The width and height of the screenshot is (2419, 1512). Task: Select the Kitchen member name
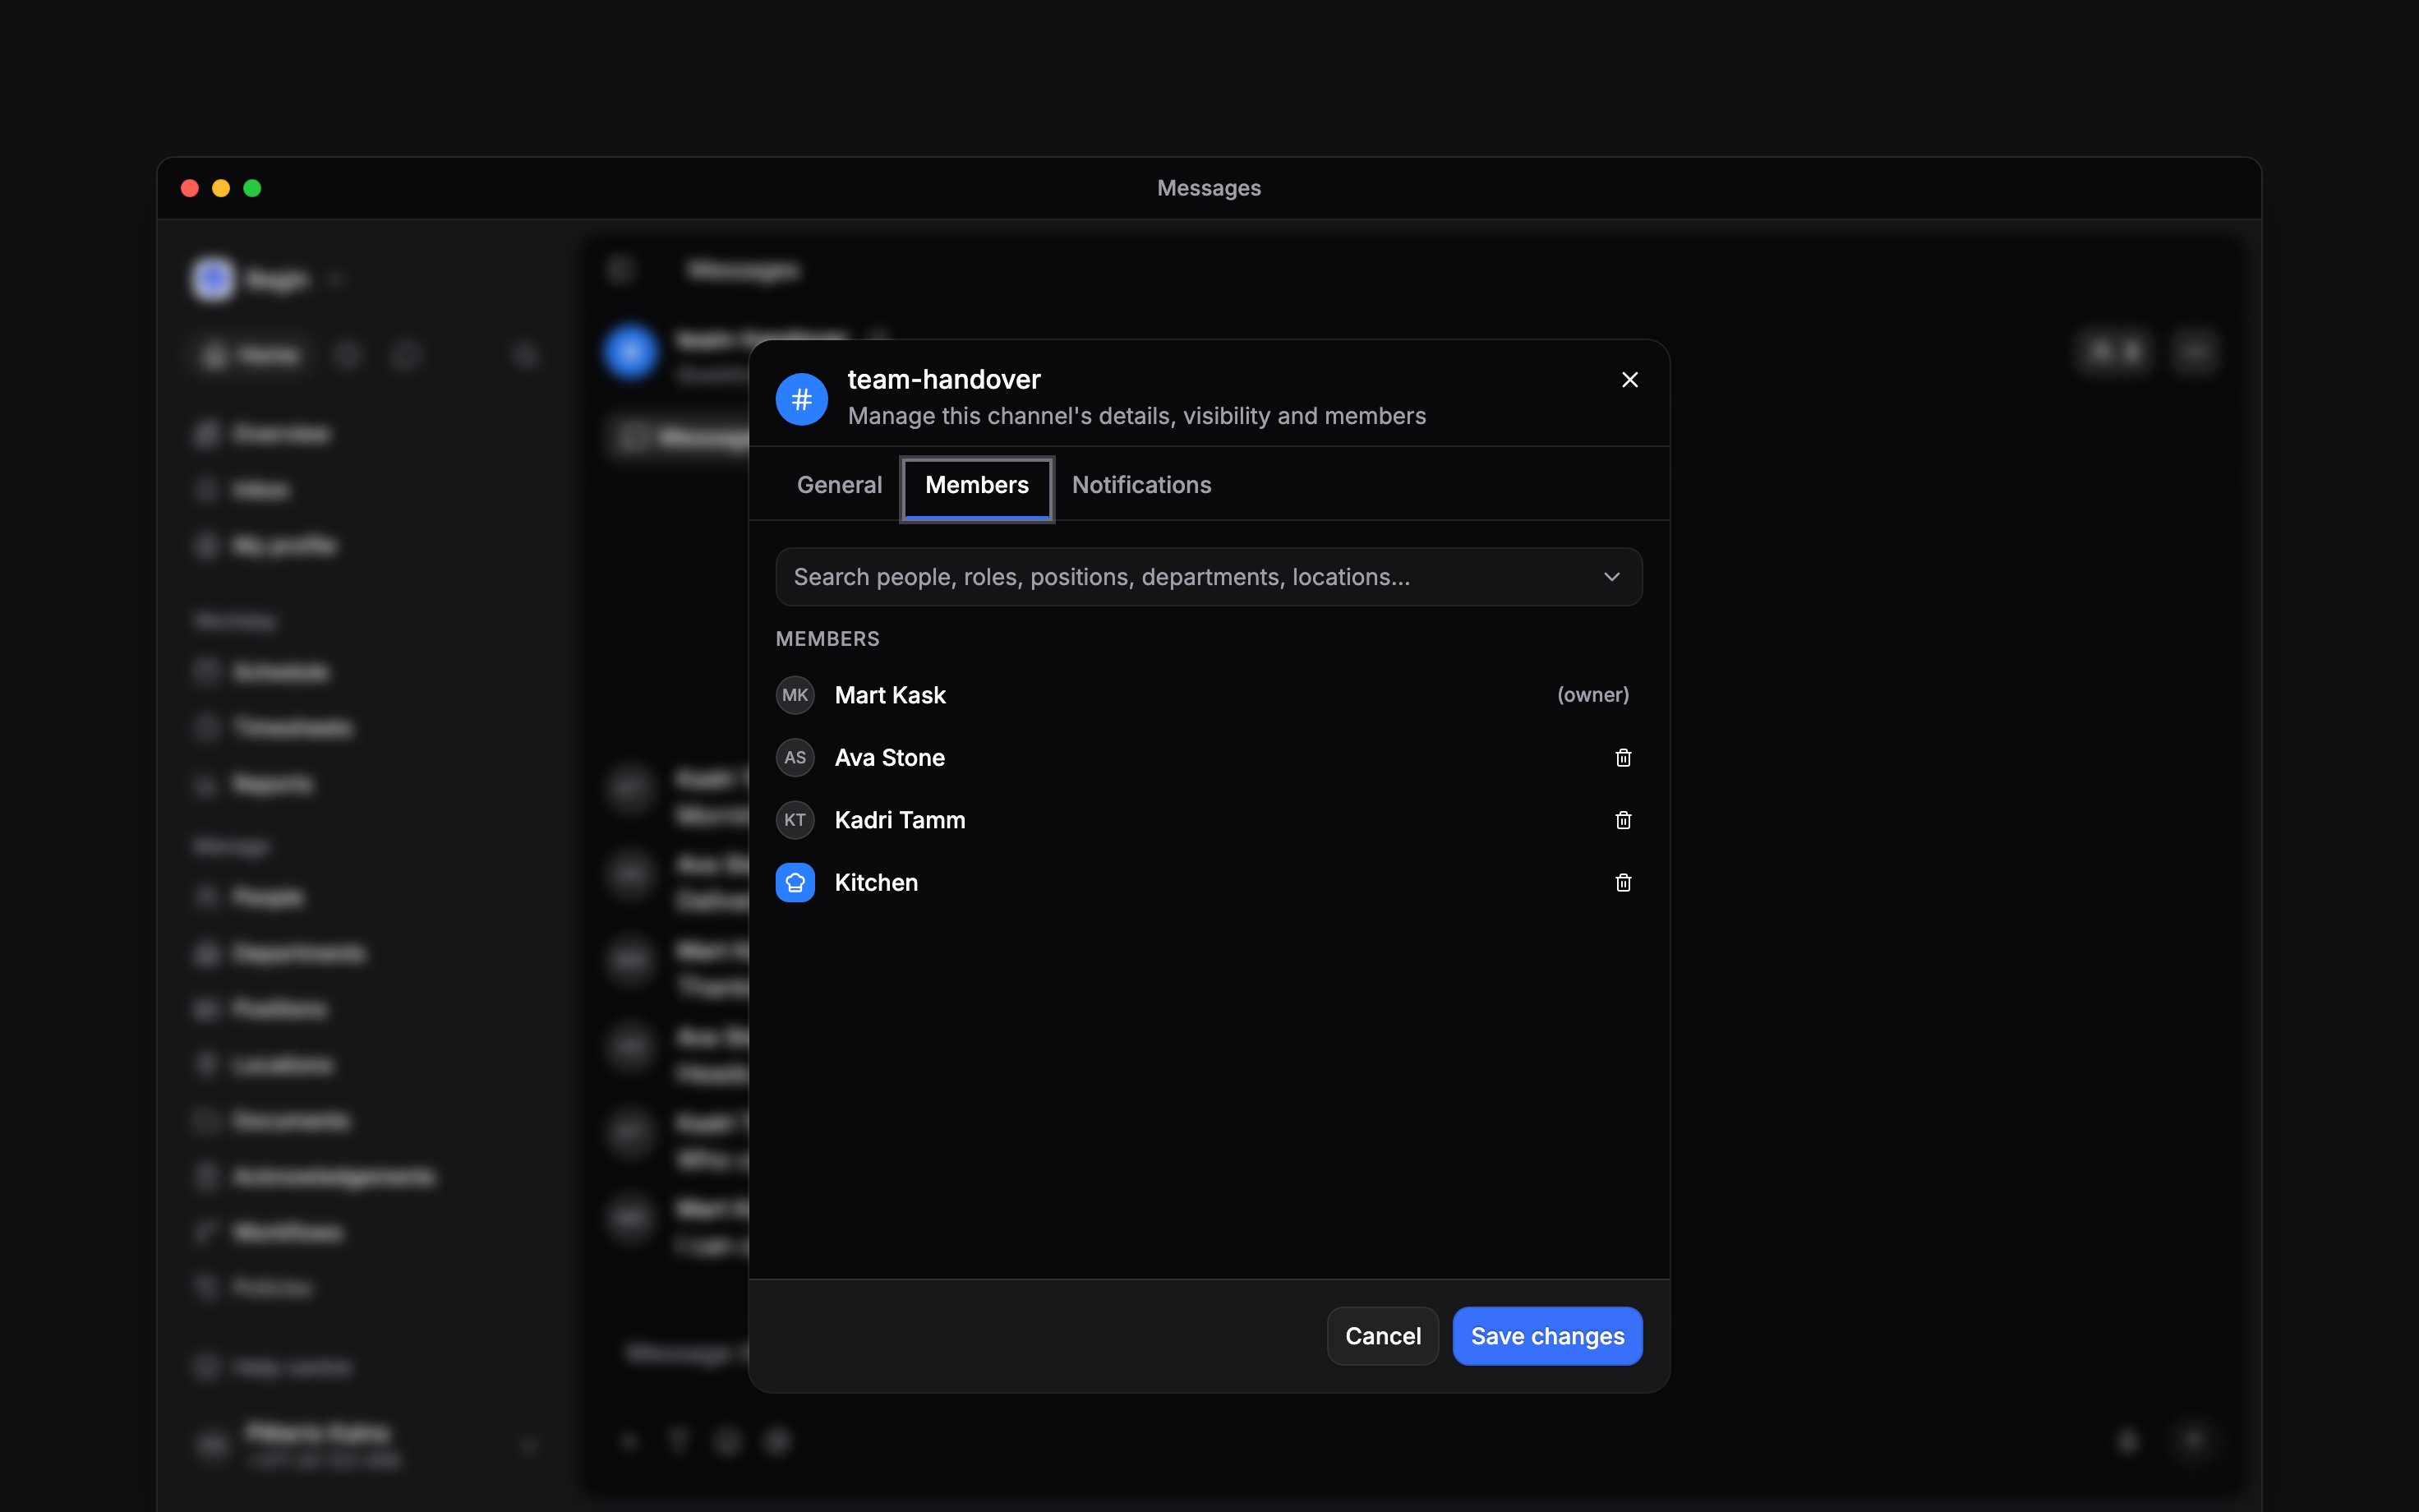pyautogui.click(x=876, y=883)
